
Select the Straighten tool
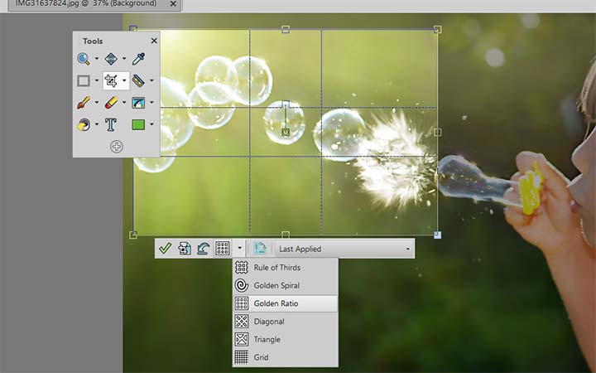tap(138, 80)
